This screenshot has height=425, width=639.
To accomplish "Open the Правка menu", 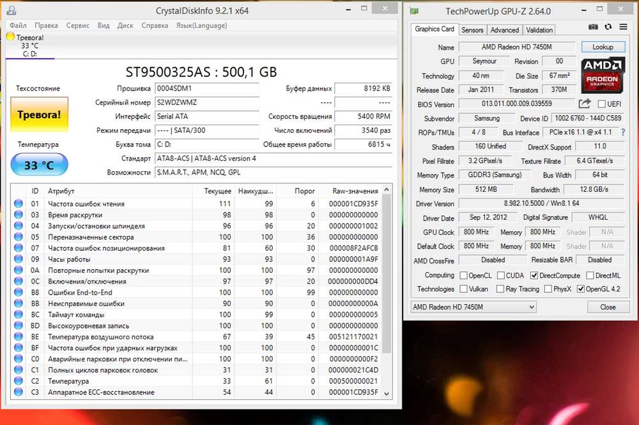I will [x=46, y=26].
